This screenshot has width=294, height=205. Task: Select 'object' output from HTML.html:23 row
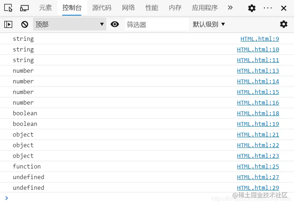[x=23, y=156]
